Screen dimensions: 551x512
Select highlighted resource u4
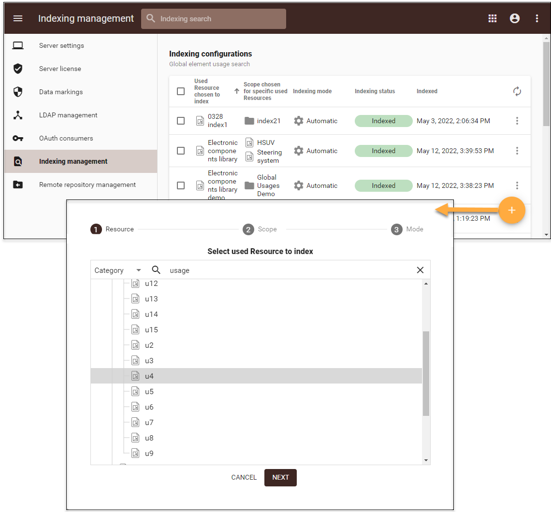pos(256,376)
